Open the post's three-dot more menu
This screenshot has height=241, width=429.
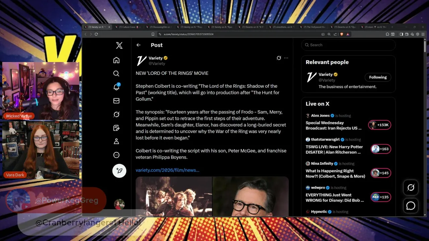[x=286, y=58]
